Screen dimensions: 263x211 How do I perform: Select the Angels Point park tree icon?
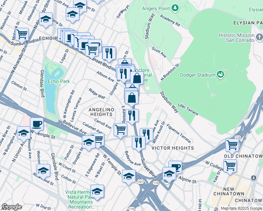[175, 8]
